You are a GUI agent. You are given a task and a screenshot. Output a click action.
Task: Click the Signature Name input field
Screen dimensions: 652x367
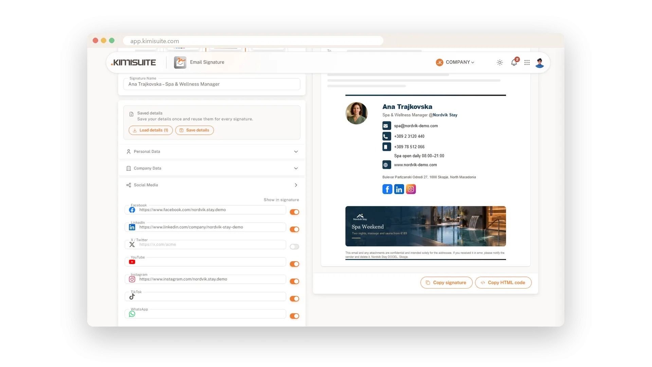click(212, 84)
